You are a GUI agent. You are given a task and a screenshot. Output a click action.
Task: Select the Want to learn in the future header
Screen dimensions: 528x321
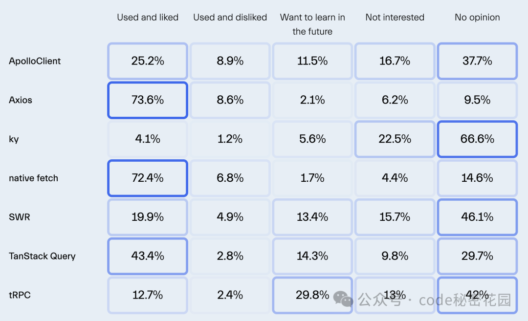tap(312, 24)
